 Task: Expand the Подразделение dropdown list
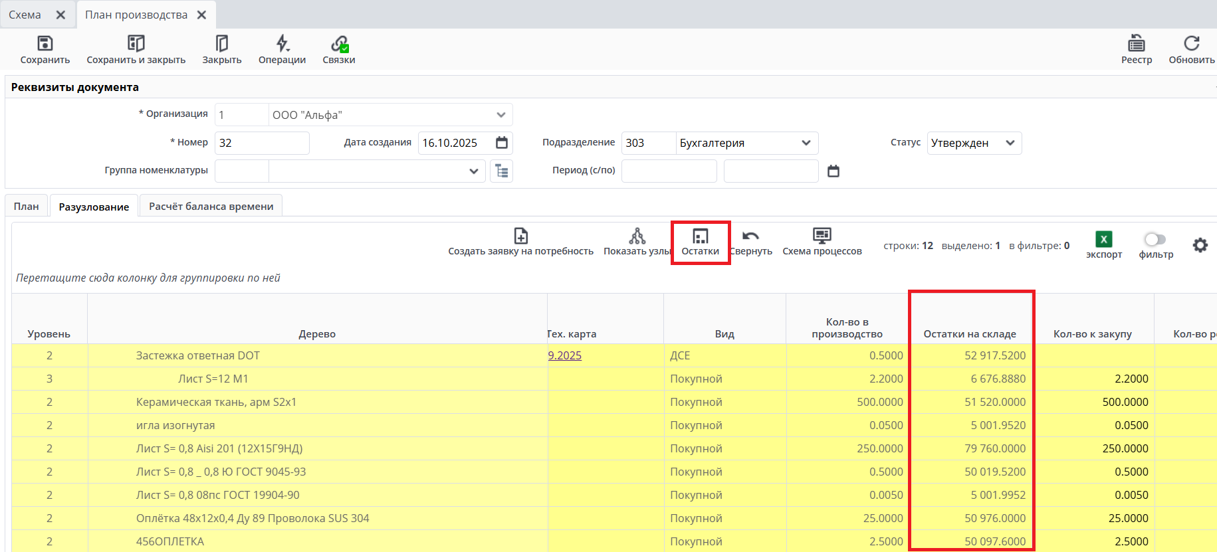click(806, 143)
